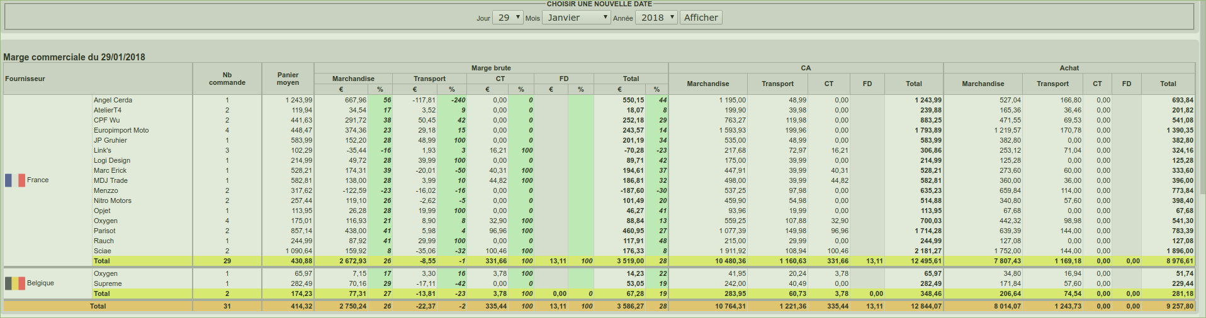Click France total order count 29
The width and height of the screenshot is (1206, 318).
tap(227, 261)
